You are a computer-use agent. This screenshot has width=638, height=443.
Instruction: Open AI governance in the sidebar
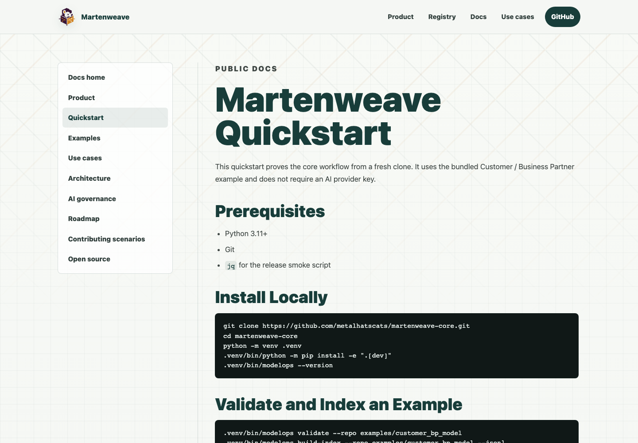(x=115, y=198)
